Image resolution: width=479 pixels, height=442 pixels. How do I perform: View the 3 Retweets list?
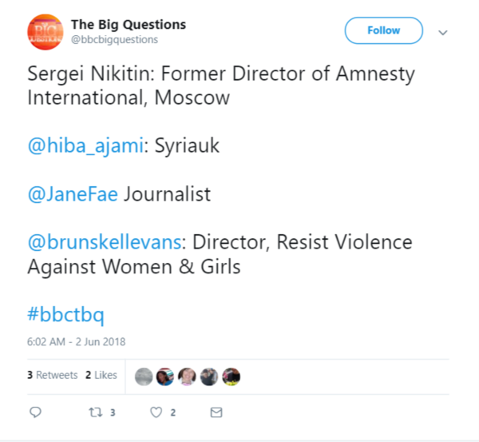pyautogui.click(x=52, y=375)
